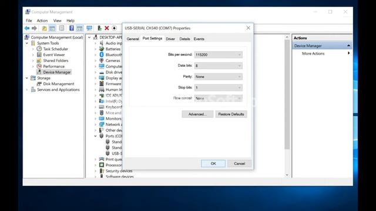Click the Scan for hardware changes monitor icon
This screenshot has height=211, width=376.
coord(89,28)
